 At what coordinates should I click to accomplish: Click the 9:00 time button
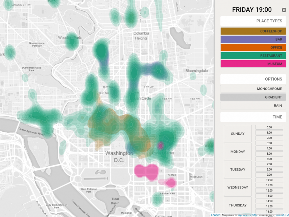click(x=269, y=175)
